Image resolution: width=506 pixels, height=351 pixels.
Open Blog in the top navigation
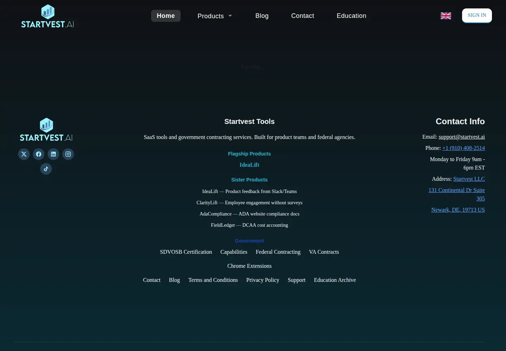point(262,16)
